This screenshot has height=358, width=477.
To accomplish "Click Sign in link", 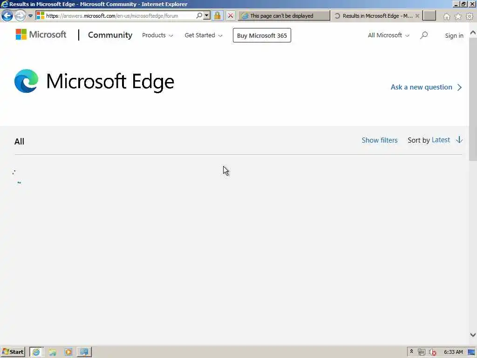I will click(454, 35).
